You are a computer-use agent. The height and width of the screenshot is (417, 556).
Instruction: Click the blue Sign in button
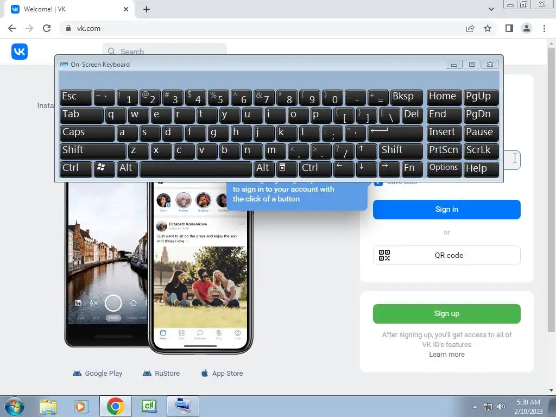(x=446, y=210)
